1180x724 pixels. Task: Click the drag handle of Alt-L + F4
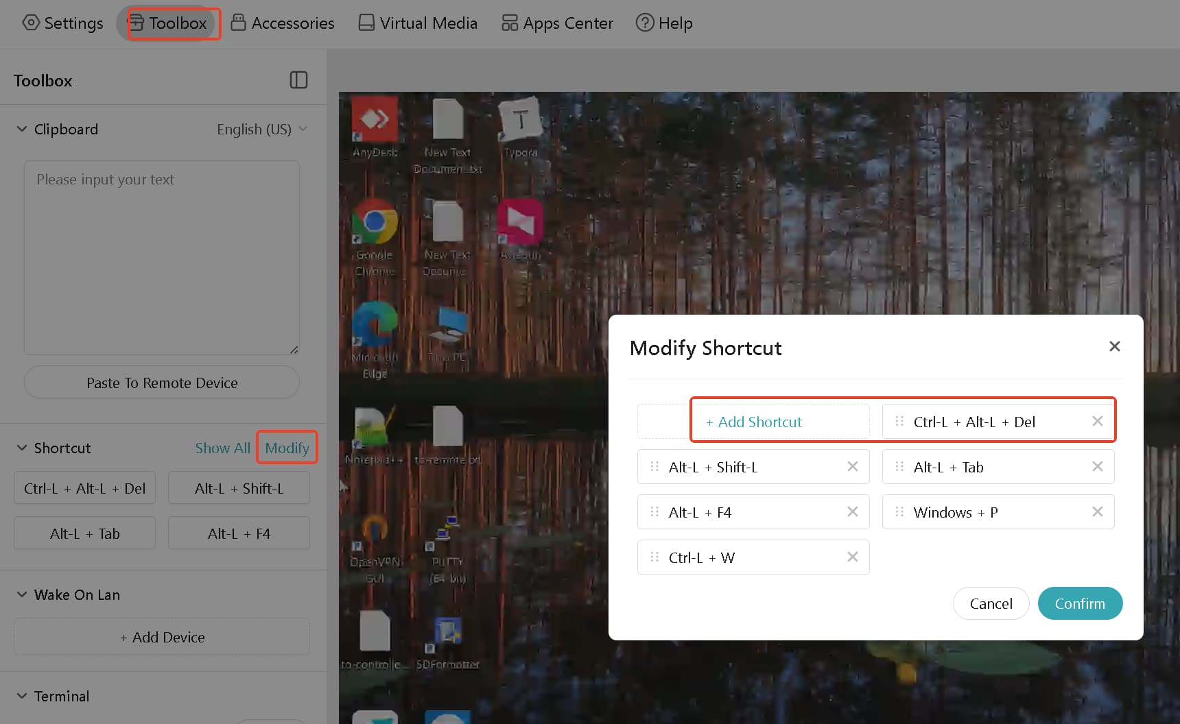tap(654, 511)
